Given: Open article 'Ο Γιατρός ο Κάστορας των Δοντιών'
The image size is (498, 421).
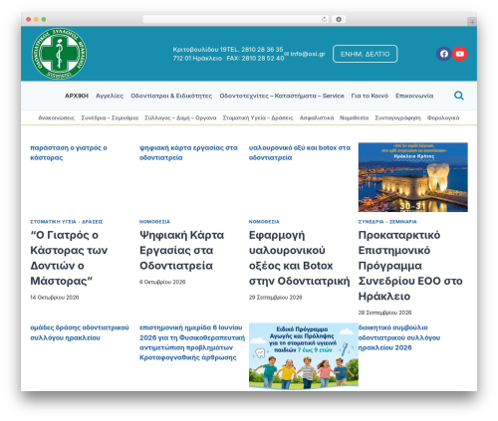Looking at the screenshot, I should click(x=69, y=258).
